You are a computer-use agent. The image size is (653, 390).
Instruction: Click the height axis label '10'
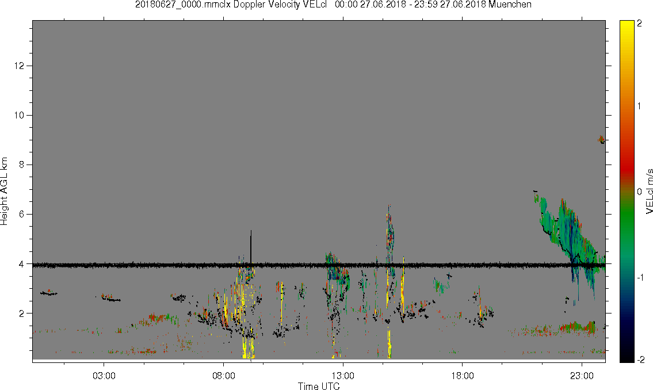[19, 115]
